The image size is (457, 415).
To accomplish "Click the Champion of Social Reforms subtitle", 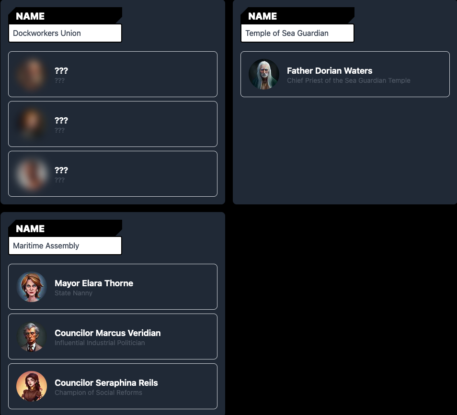I will (x=98, y=393).
